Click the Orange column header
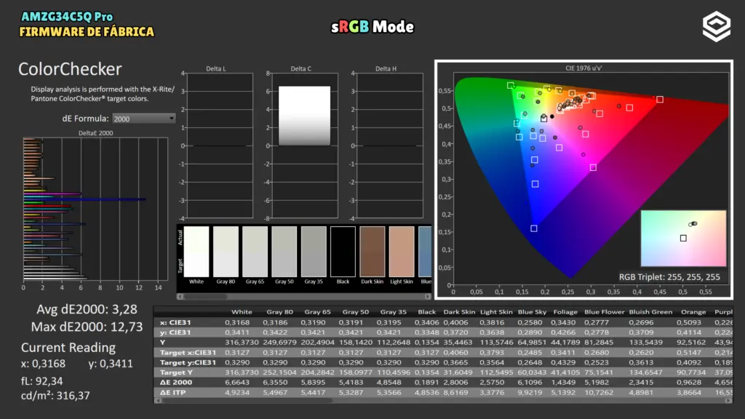This screenshot has height=419, width=745. (x=693, y=312)
